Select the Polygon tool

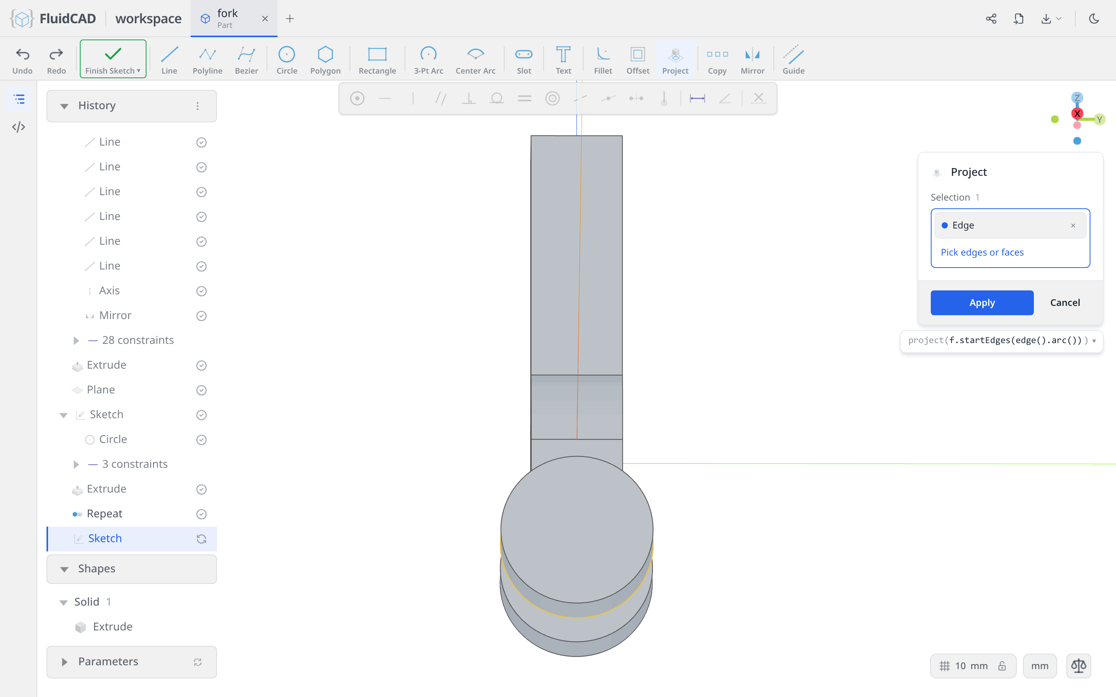(325, 60)
